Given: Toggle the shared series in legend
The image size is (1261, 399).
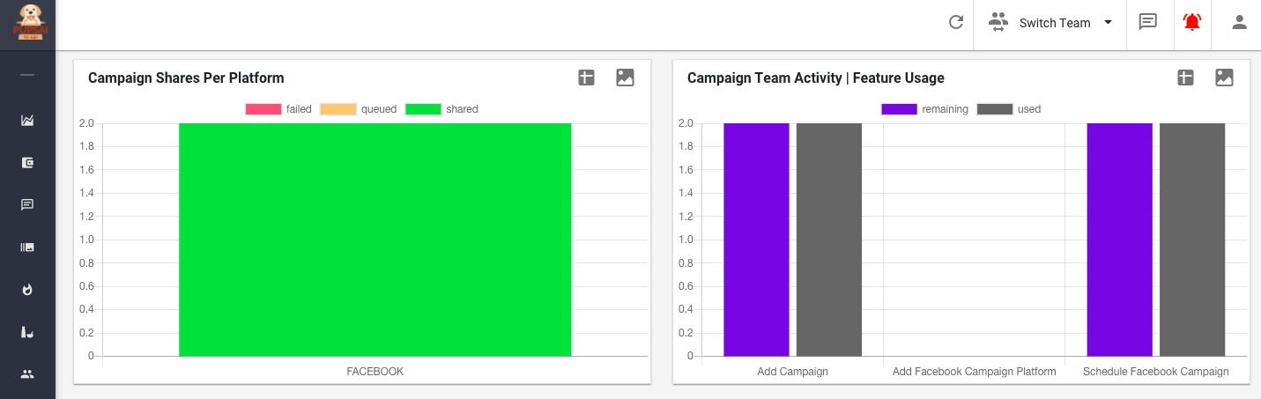Looking at the screenshot, I should (441, 109).
